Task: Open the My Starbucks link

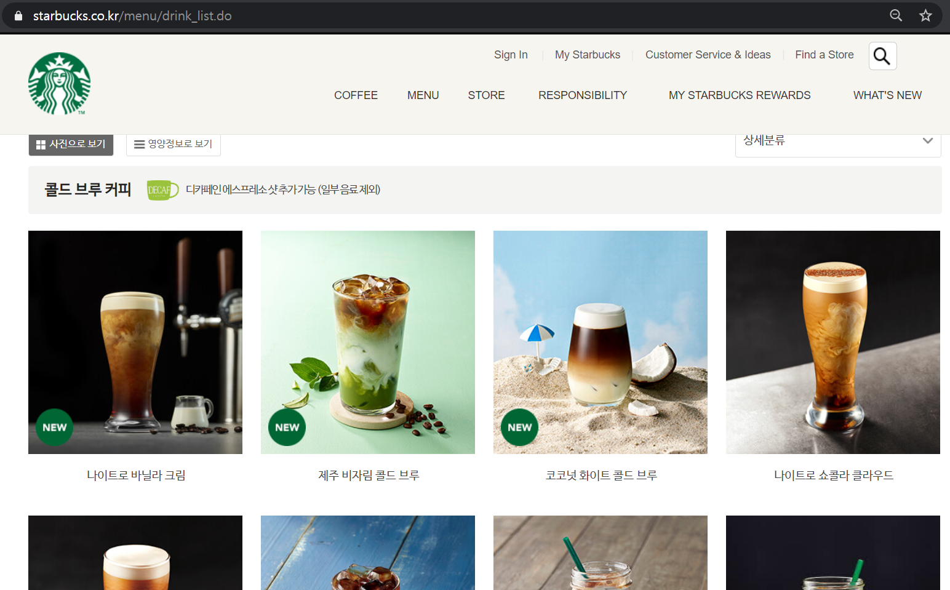Action: coord(588,55)
